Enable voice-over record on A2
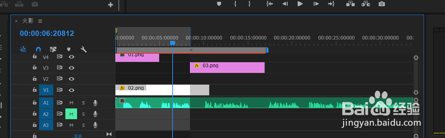445x138 pixels. pos(95,114)
